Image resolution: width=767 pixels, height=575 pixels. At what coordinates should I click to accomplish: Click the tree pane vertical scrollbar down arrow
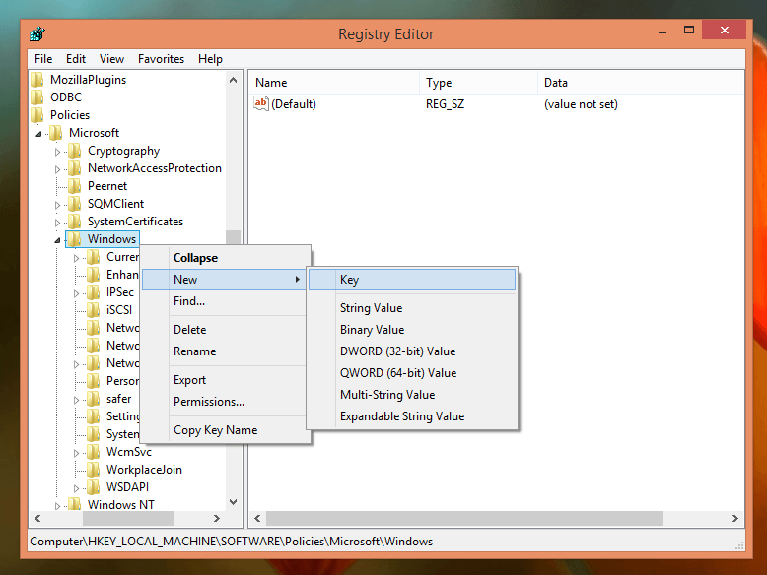coord(234,501)
